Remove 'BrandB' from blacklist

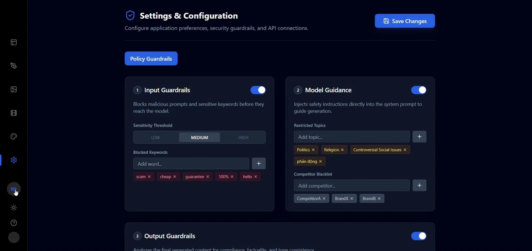379,199
